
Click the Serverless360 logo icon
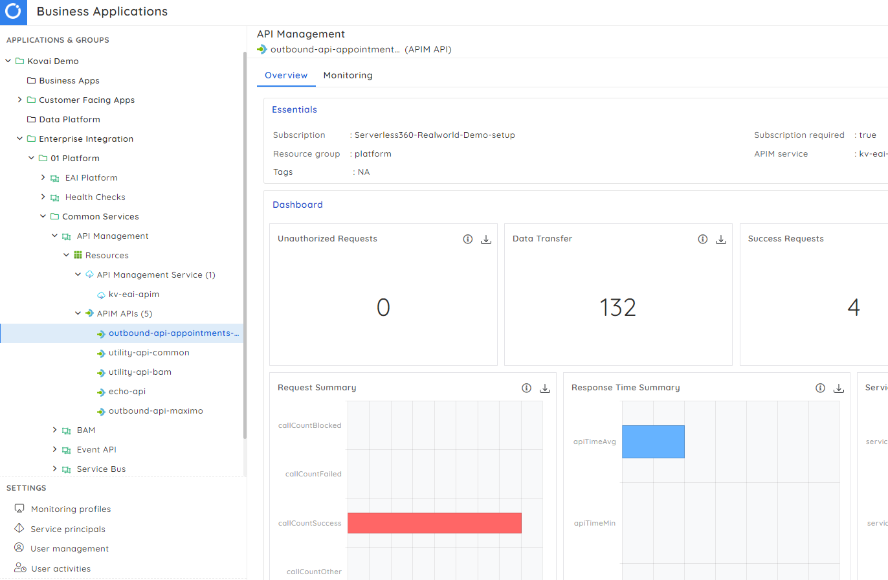pos(14,12)
